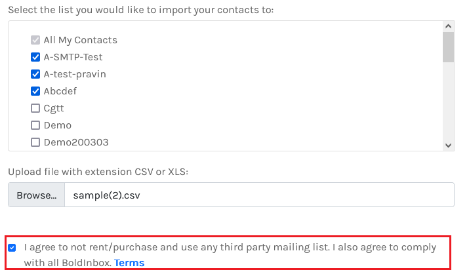
Task: Select the Cgtt list label
Action: point(54,108)
